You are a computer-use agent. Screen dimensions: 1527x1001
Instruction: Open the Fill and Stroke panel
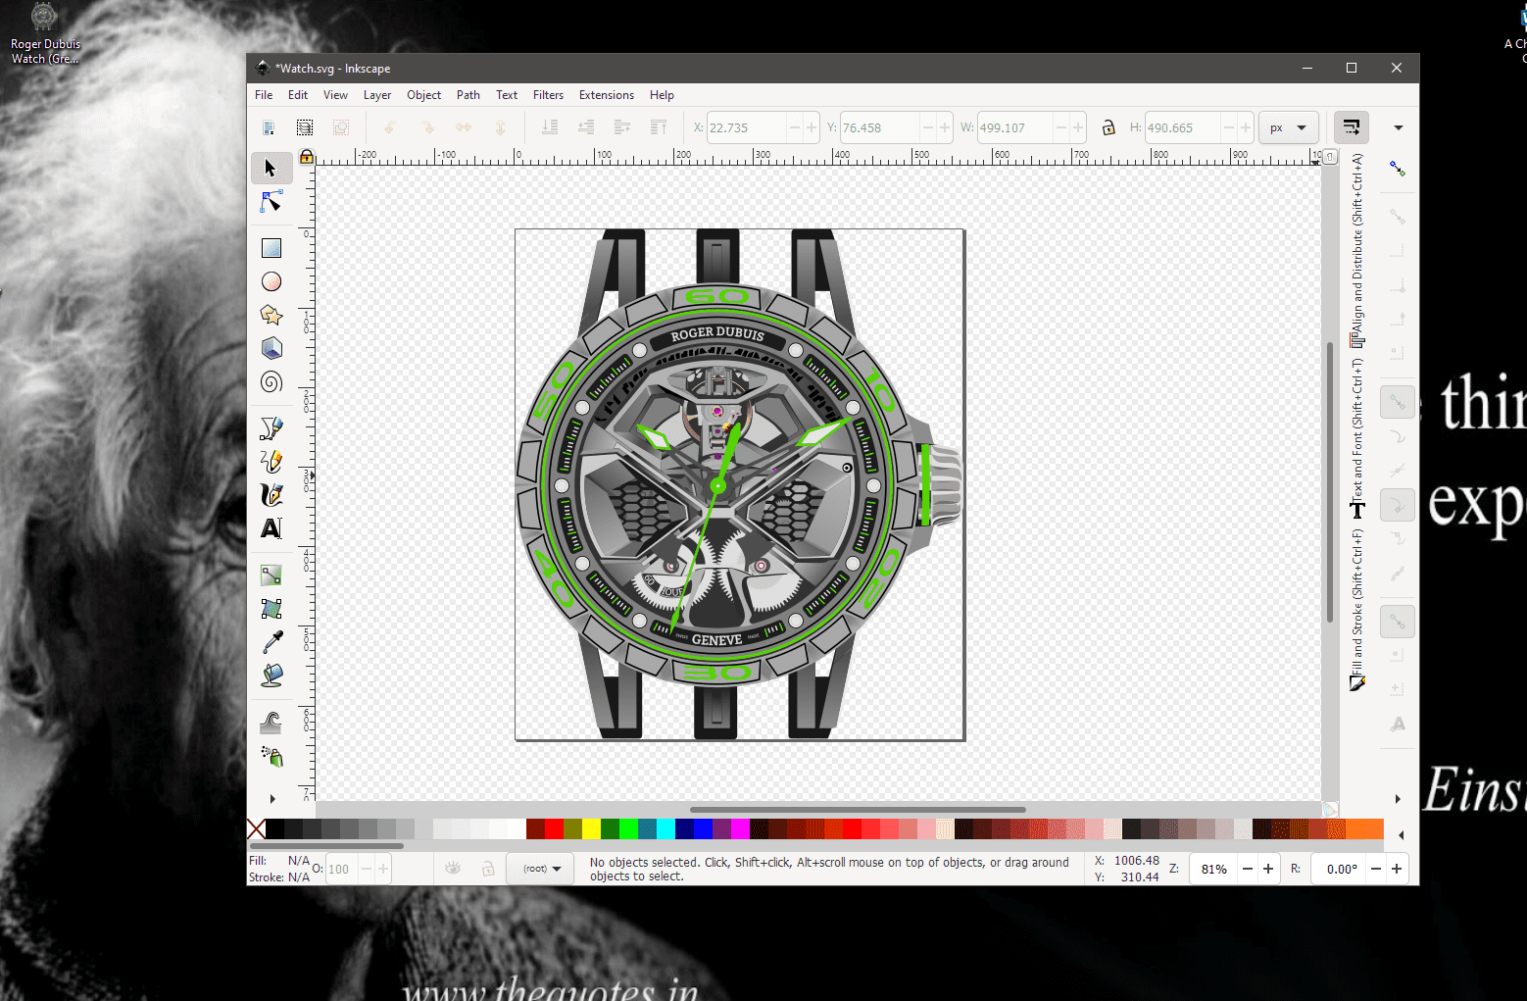pos(1357,610)
